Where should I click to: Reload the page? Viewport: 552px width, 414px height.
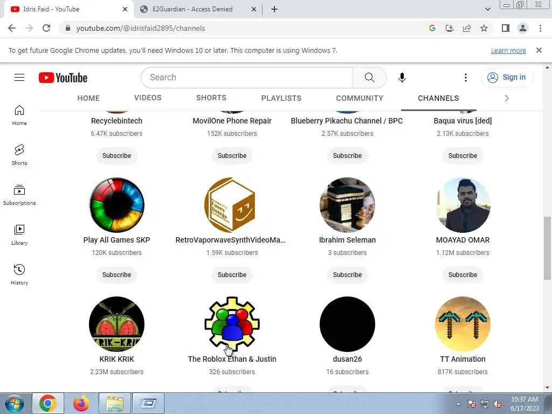pos(46,28)
